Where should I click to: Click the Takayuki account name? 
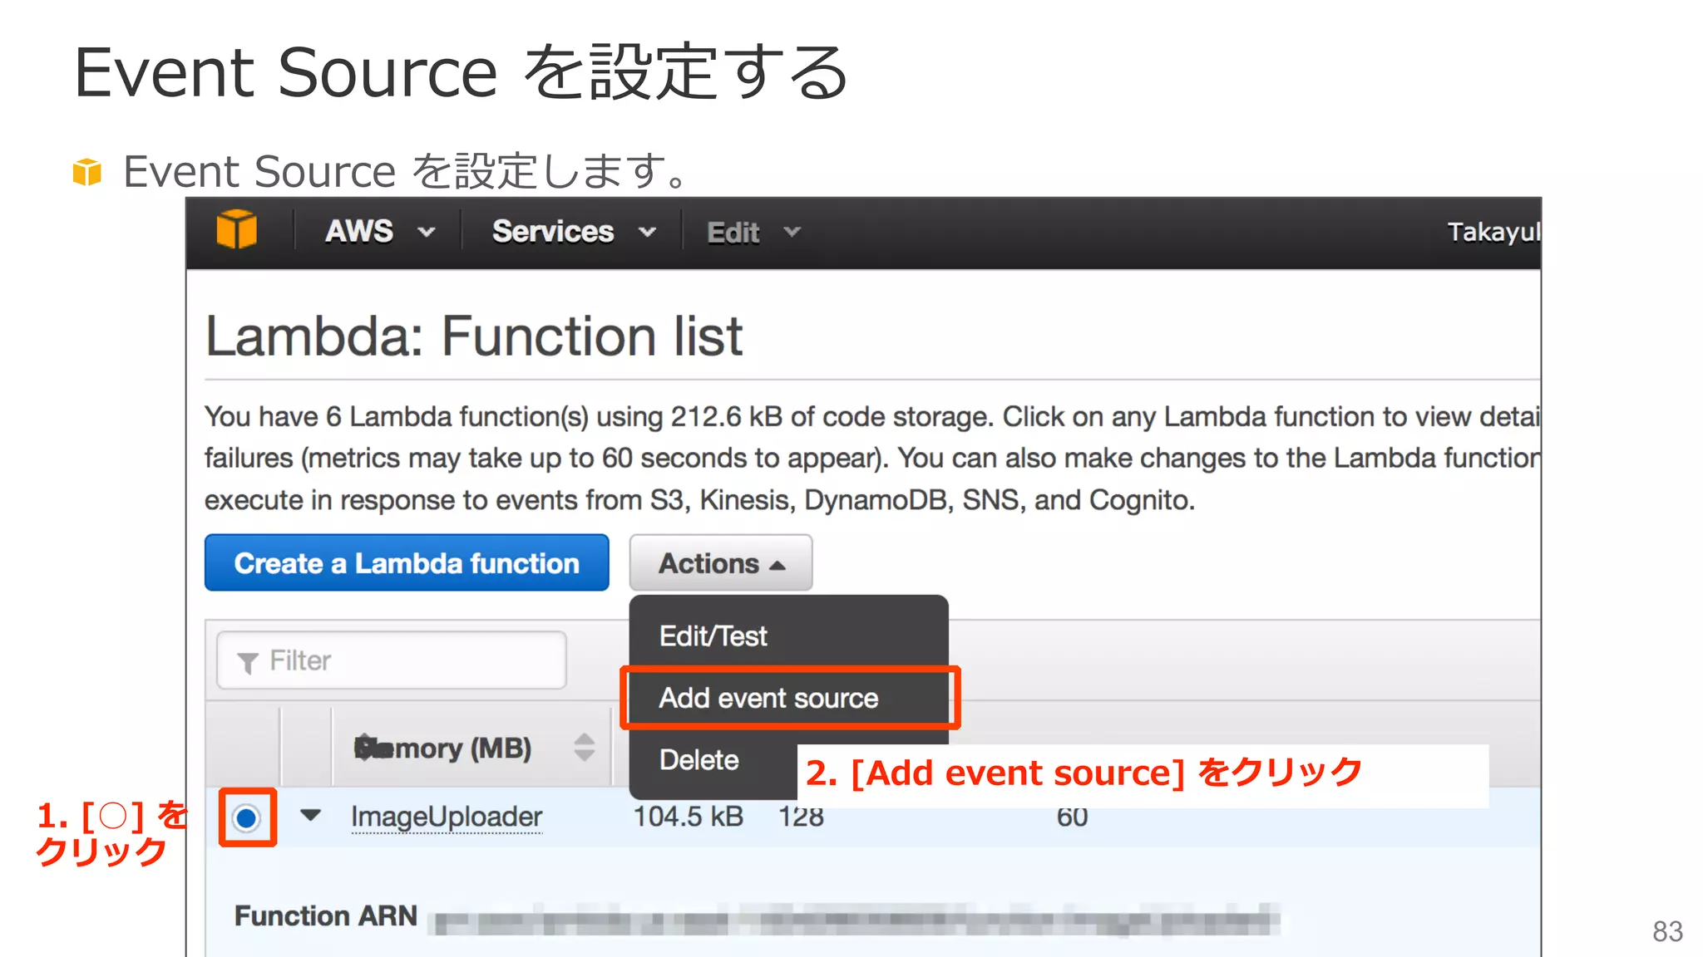(x=1493, y=232)
